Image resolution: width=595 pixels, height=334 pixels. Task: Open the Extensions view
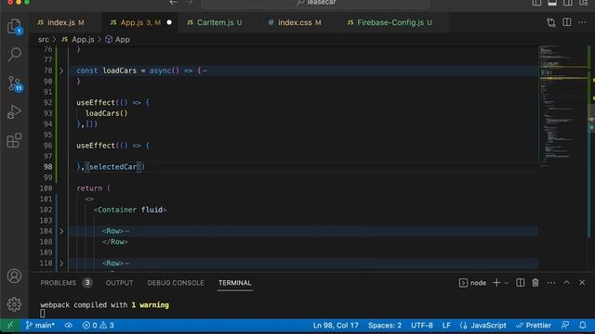(x=15, y=140)
